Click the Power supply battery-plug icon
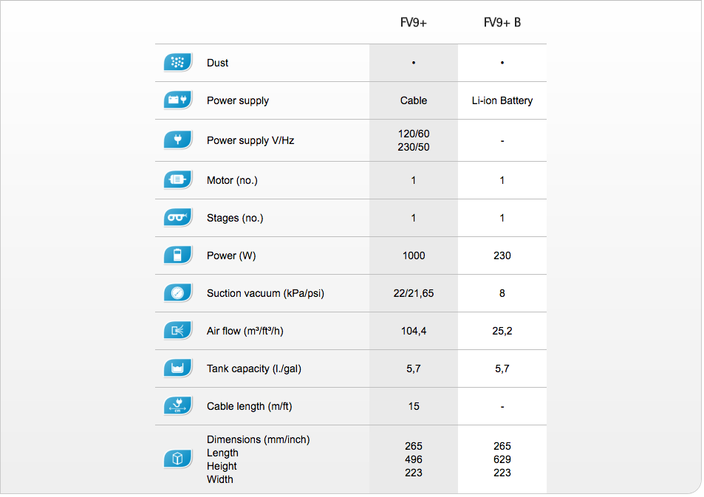704x497 pixels. [x=178, y=100]
